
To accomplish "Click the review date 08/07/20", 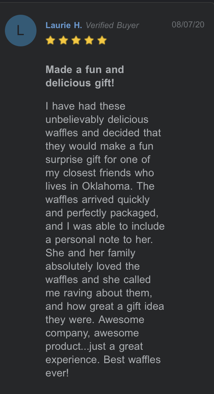I will [x=188, y=25].
